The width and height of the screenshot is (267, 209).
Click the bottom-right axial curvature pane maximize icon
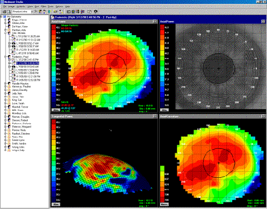[263, 116]
